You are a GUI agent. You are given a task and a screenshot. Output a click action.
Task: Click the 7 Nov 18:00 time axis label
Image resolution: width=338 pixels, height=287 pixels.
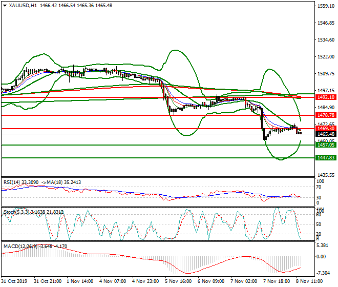click(277, 281)
